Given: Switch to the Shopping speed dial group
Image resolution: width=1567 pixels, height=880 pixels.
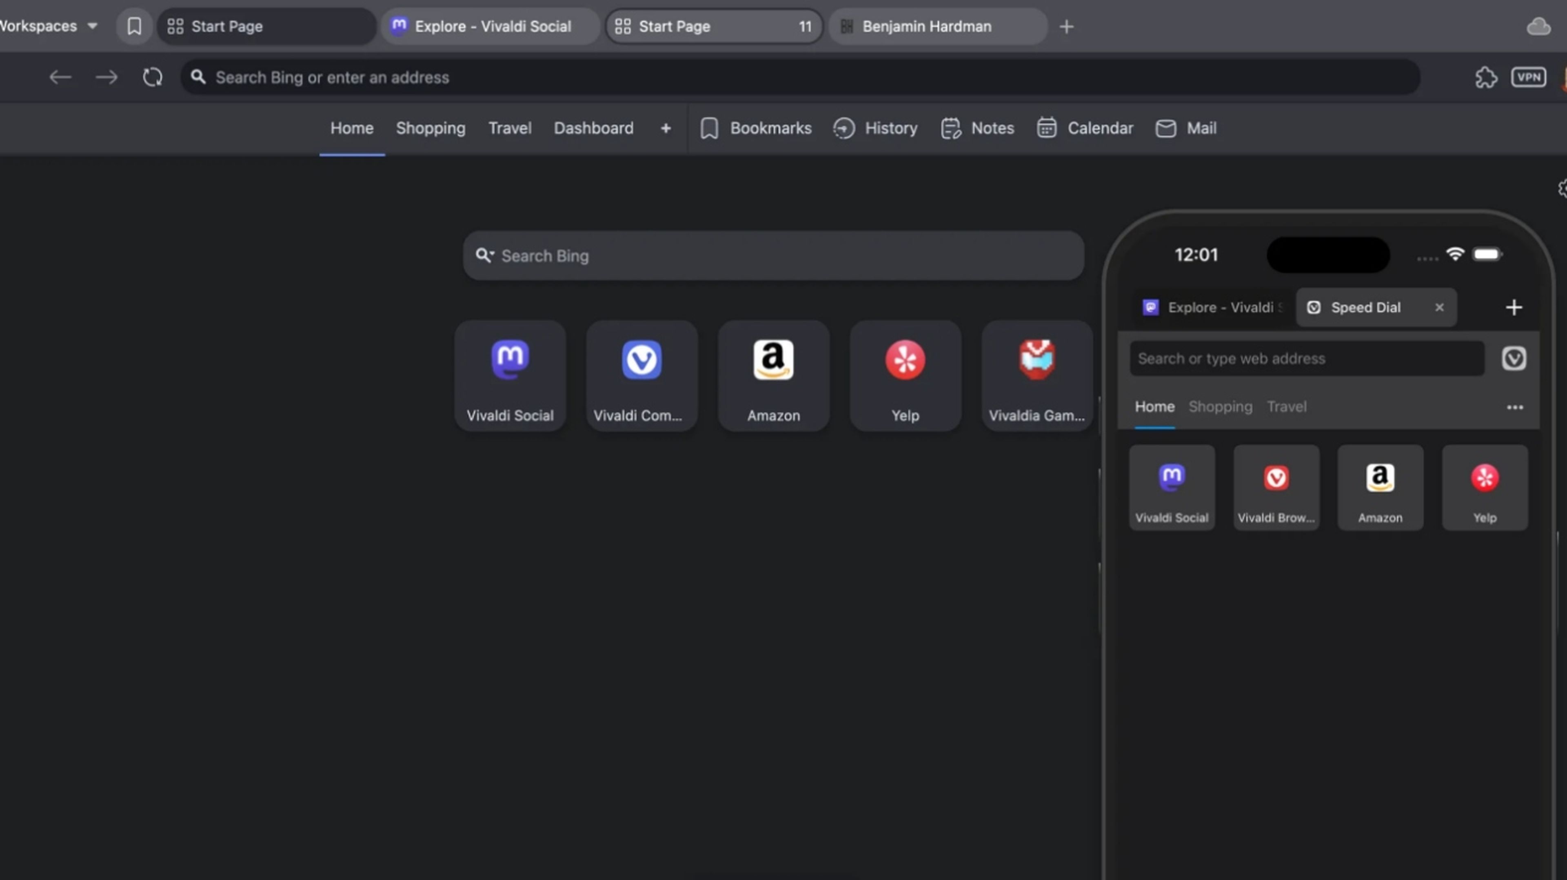Looking at the screenshot, I should click(430, 129).
